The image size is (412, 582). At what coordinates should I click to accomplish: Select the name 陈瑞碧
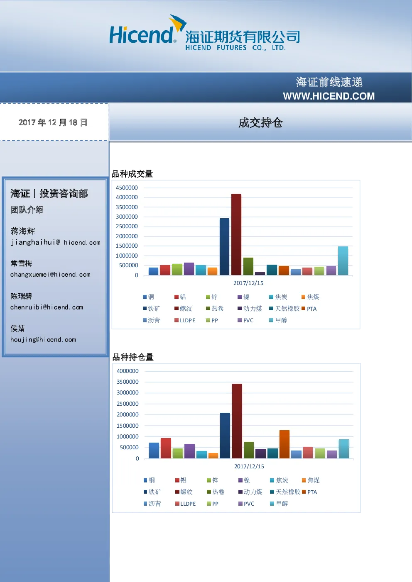pyautogui.click(x=21, y=296)
